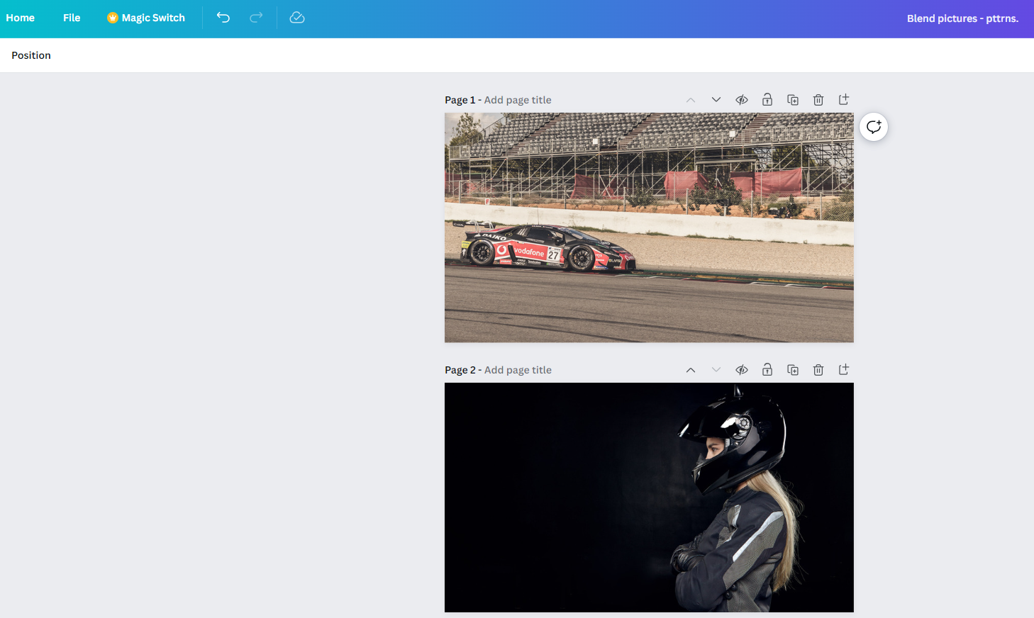
Task: Move Page 2 up with the chevron
Action: 691,370
